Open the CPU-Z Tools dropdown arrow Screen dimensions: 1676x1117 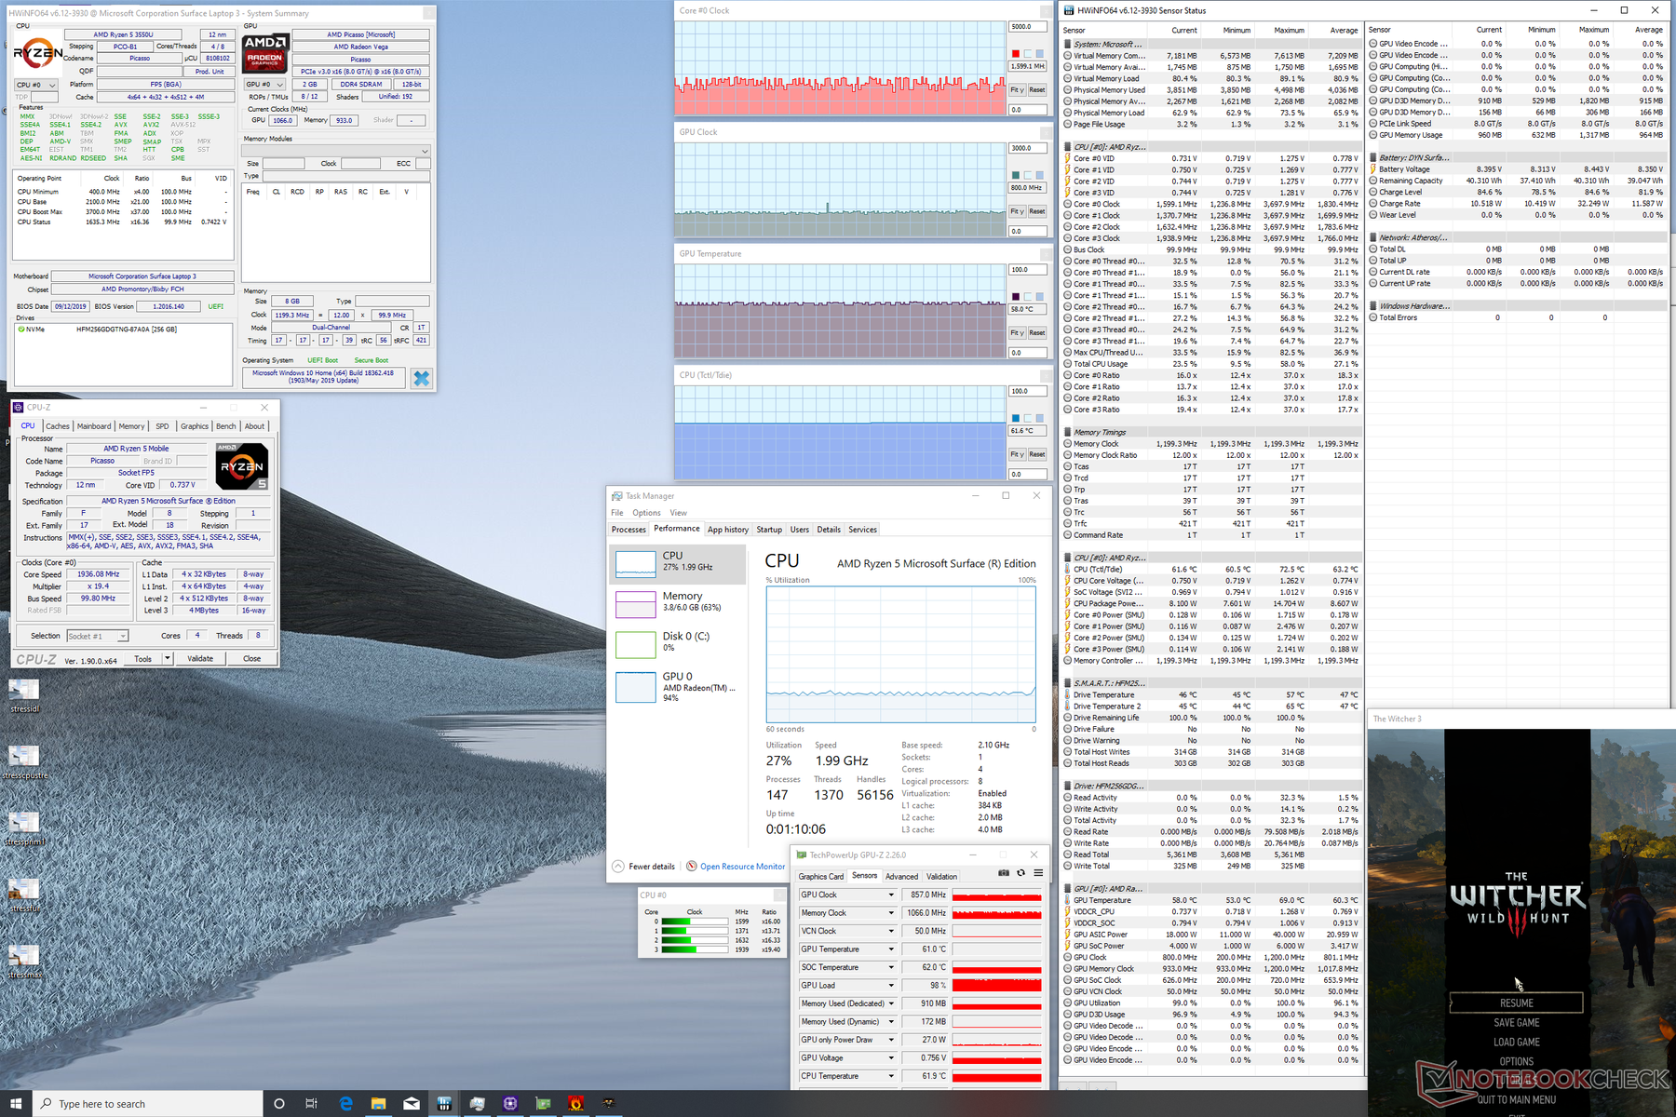168,658
